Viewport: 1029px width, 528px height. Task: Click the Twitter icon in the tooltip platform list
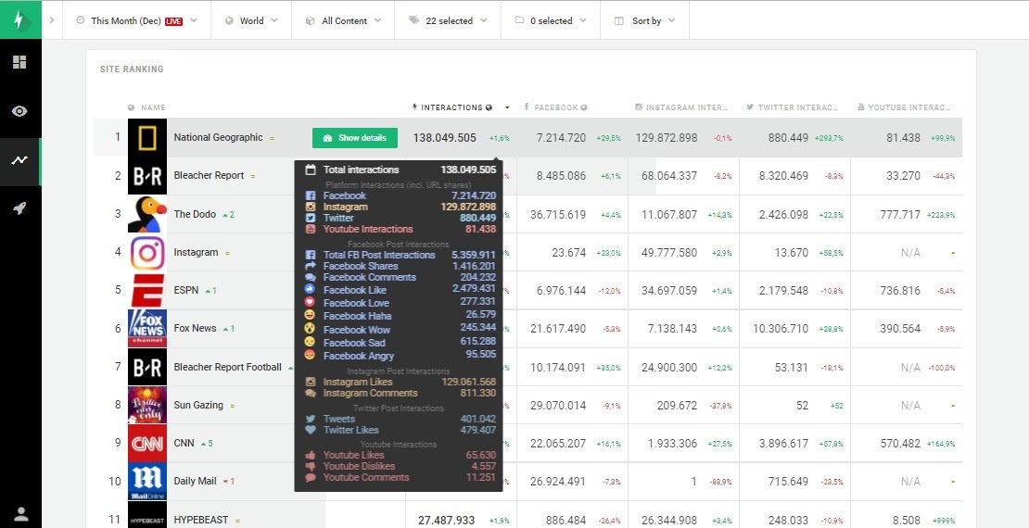311,218
